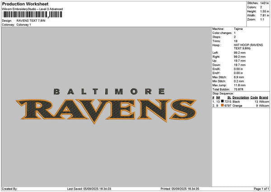Click the Max Jump value 11.8 mm

[240, 85]
